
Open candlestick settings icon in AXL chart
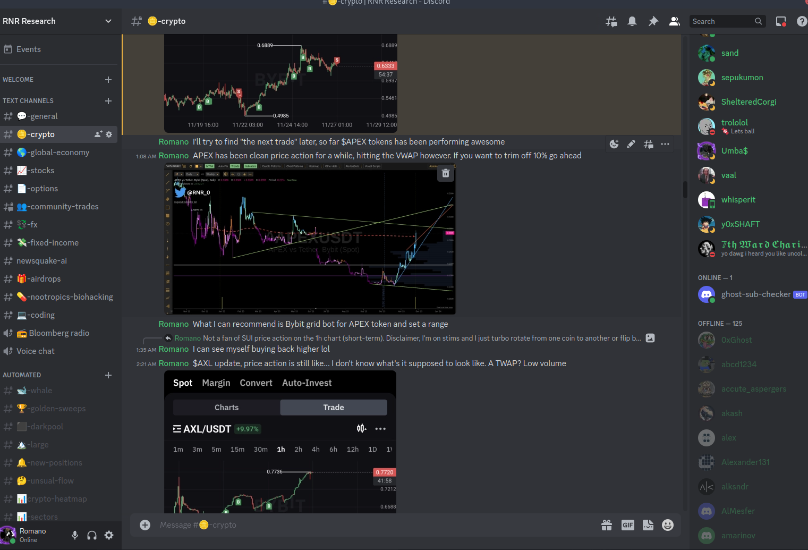click(362, 429)
